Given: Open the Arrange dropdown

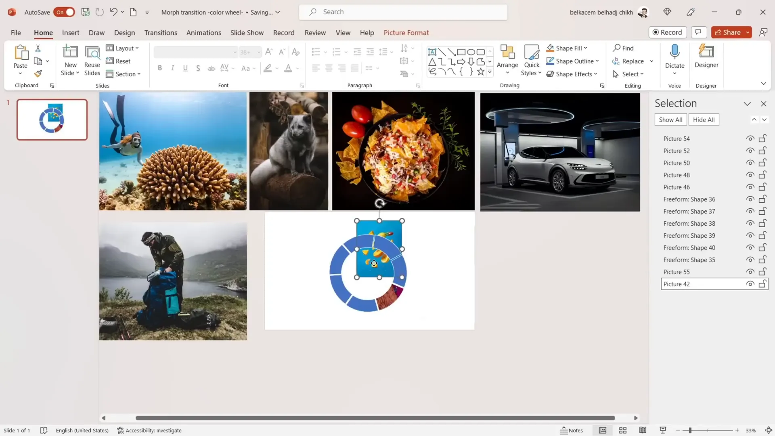Looking at the screenshot, I should (507, 60).
